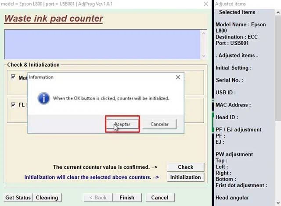Viewport: 281px width, 206px height.
Task: Close the AdjProg main window
Action: point(206,4)
